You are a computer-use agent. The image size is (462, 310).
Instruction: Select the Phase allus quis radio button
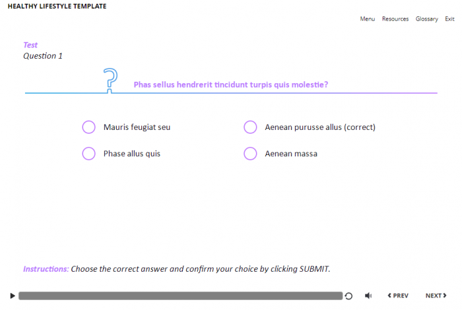[88, 154]
